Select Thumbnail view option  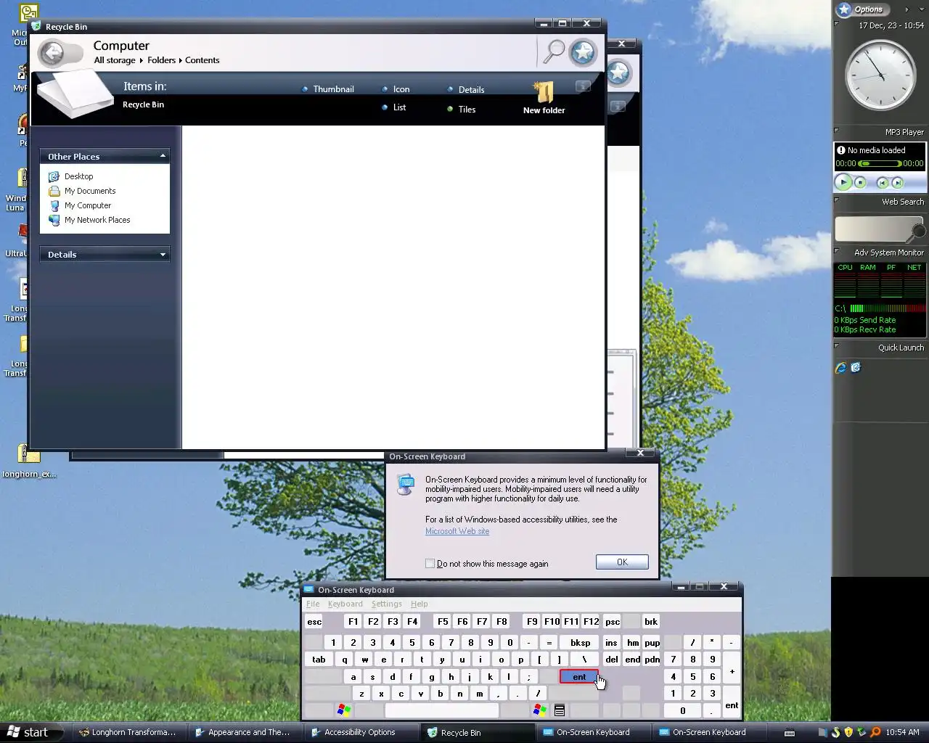coord(328,89)
